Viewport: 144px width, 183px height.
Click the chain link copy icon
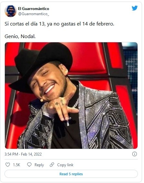[x=52, y=165]
